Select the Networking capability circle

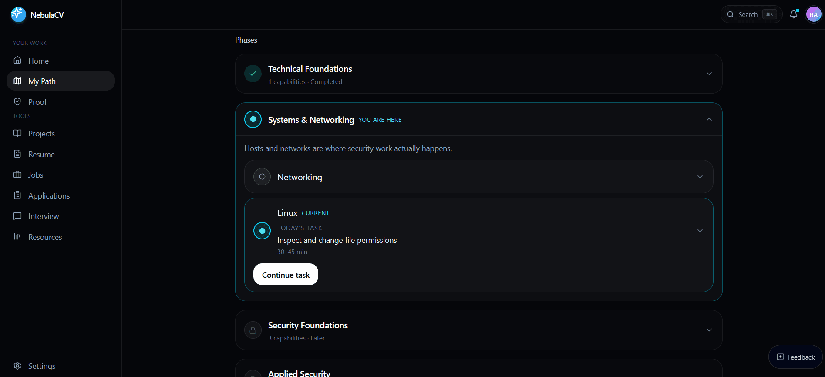pos(262,177)
